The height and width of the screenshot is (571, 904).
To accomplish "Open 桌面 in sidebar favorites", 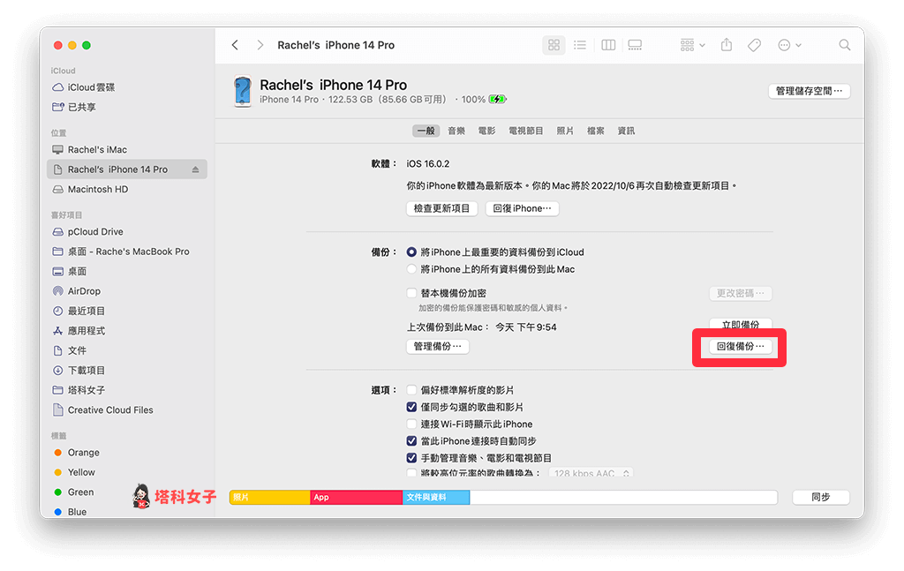I will [x=69, y=272].
